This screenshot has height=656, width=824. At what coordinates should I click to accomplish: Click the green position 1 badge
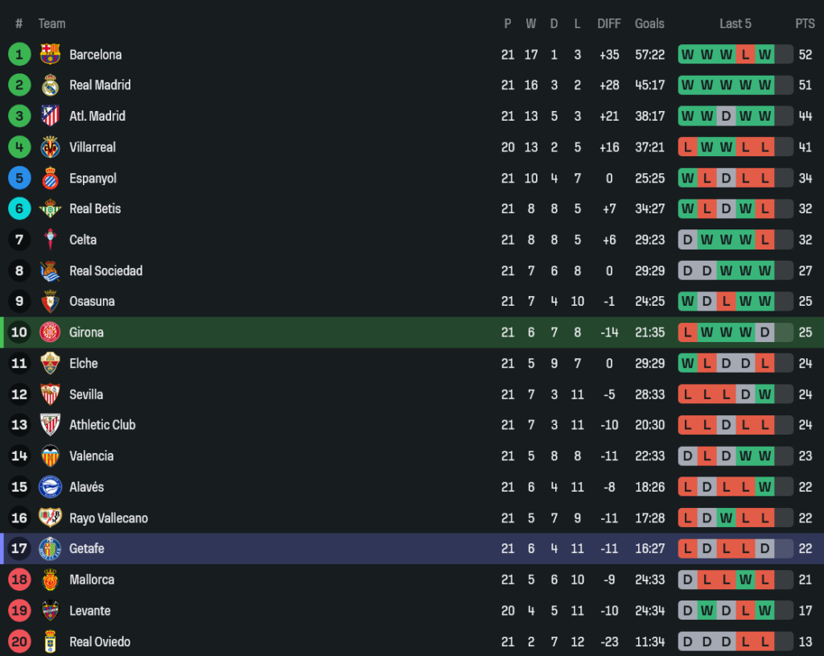coord(19,54)
